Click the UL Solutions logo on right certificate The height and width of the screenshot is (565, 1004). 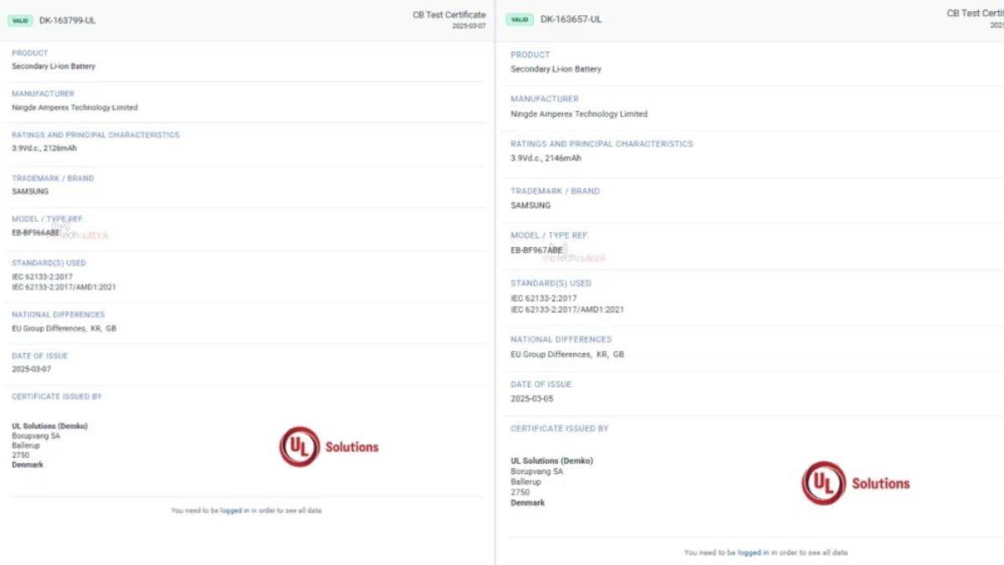(855, 483)
